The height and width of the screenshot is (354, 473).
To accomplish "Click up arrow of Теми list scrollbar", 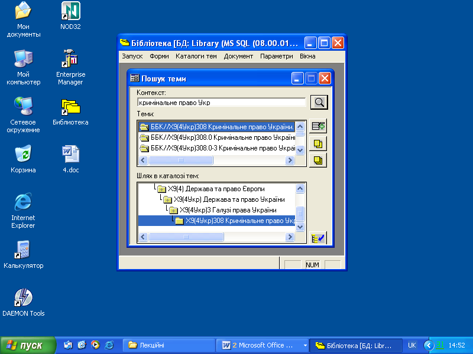I will coord(300,126).
